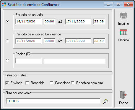Click the Período de entrada start date field
Screen dimensions: 135x110
(28, 22)
